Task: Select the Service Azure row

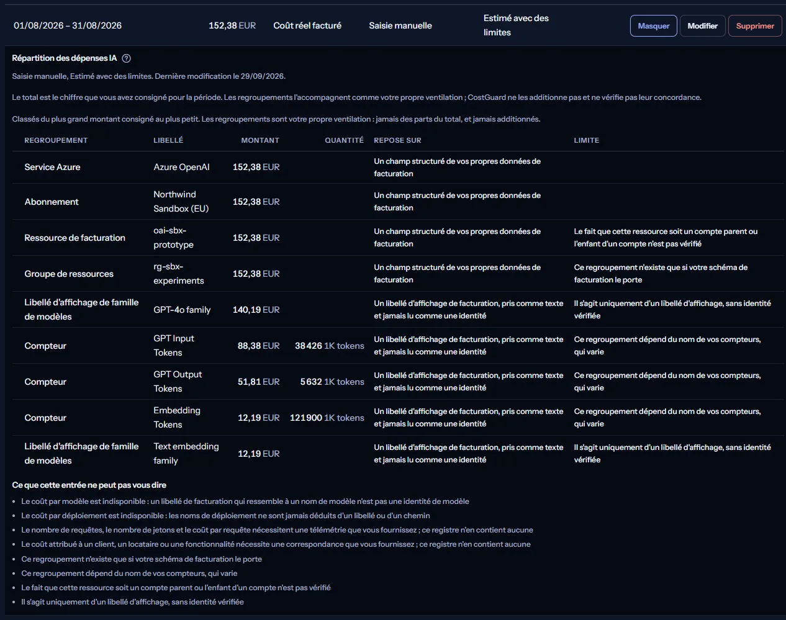Action: point(398,167)
